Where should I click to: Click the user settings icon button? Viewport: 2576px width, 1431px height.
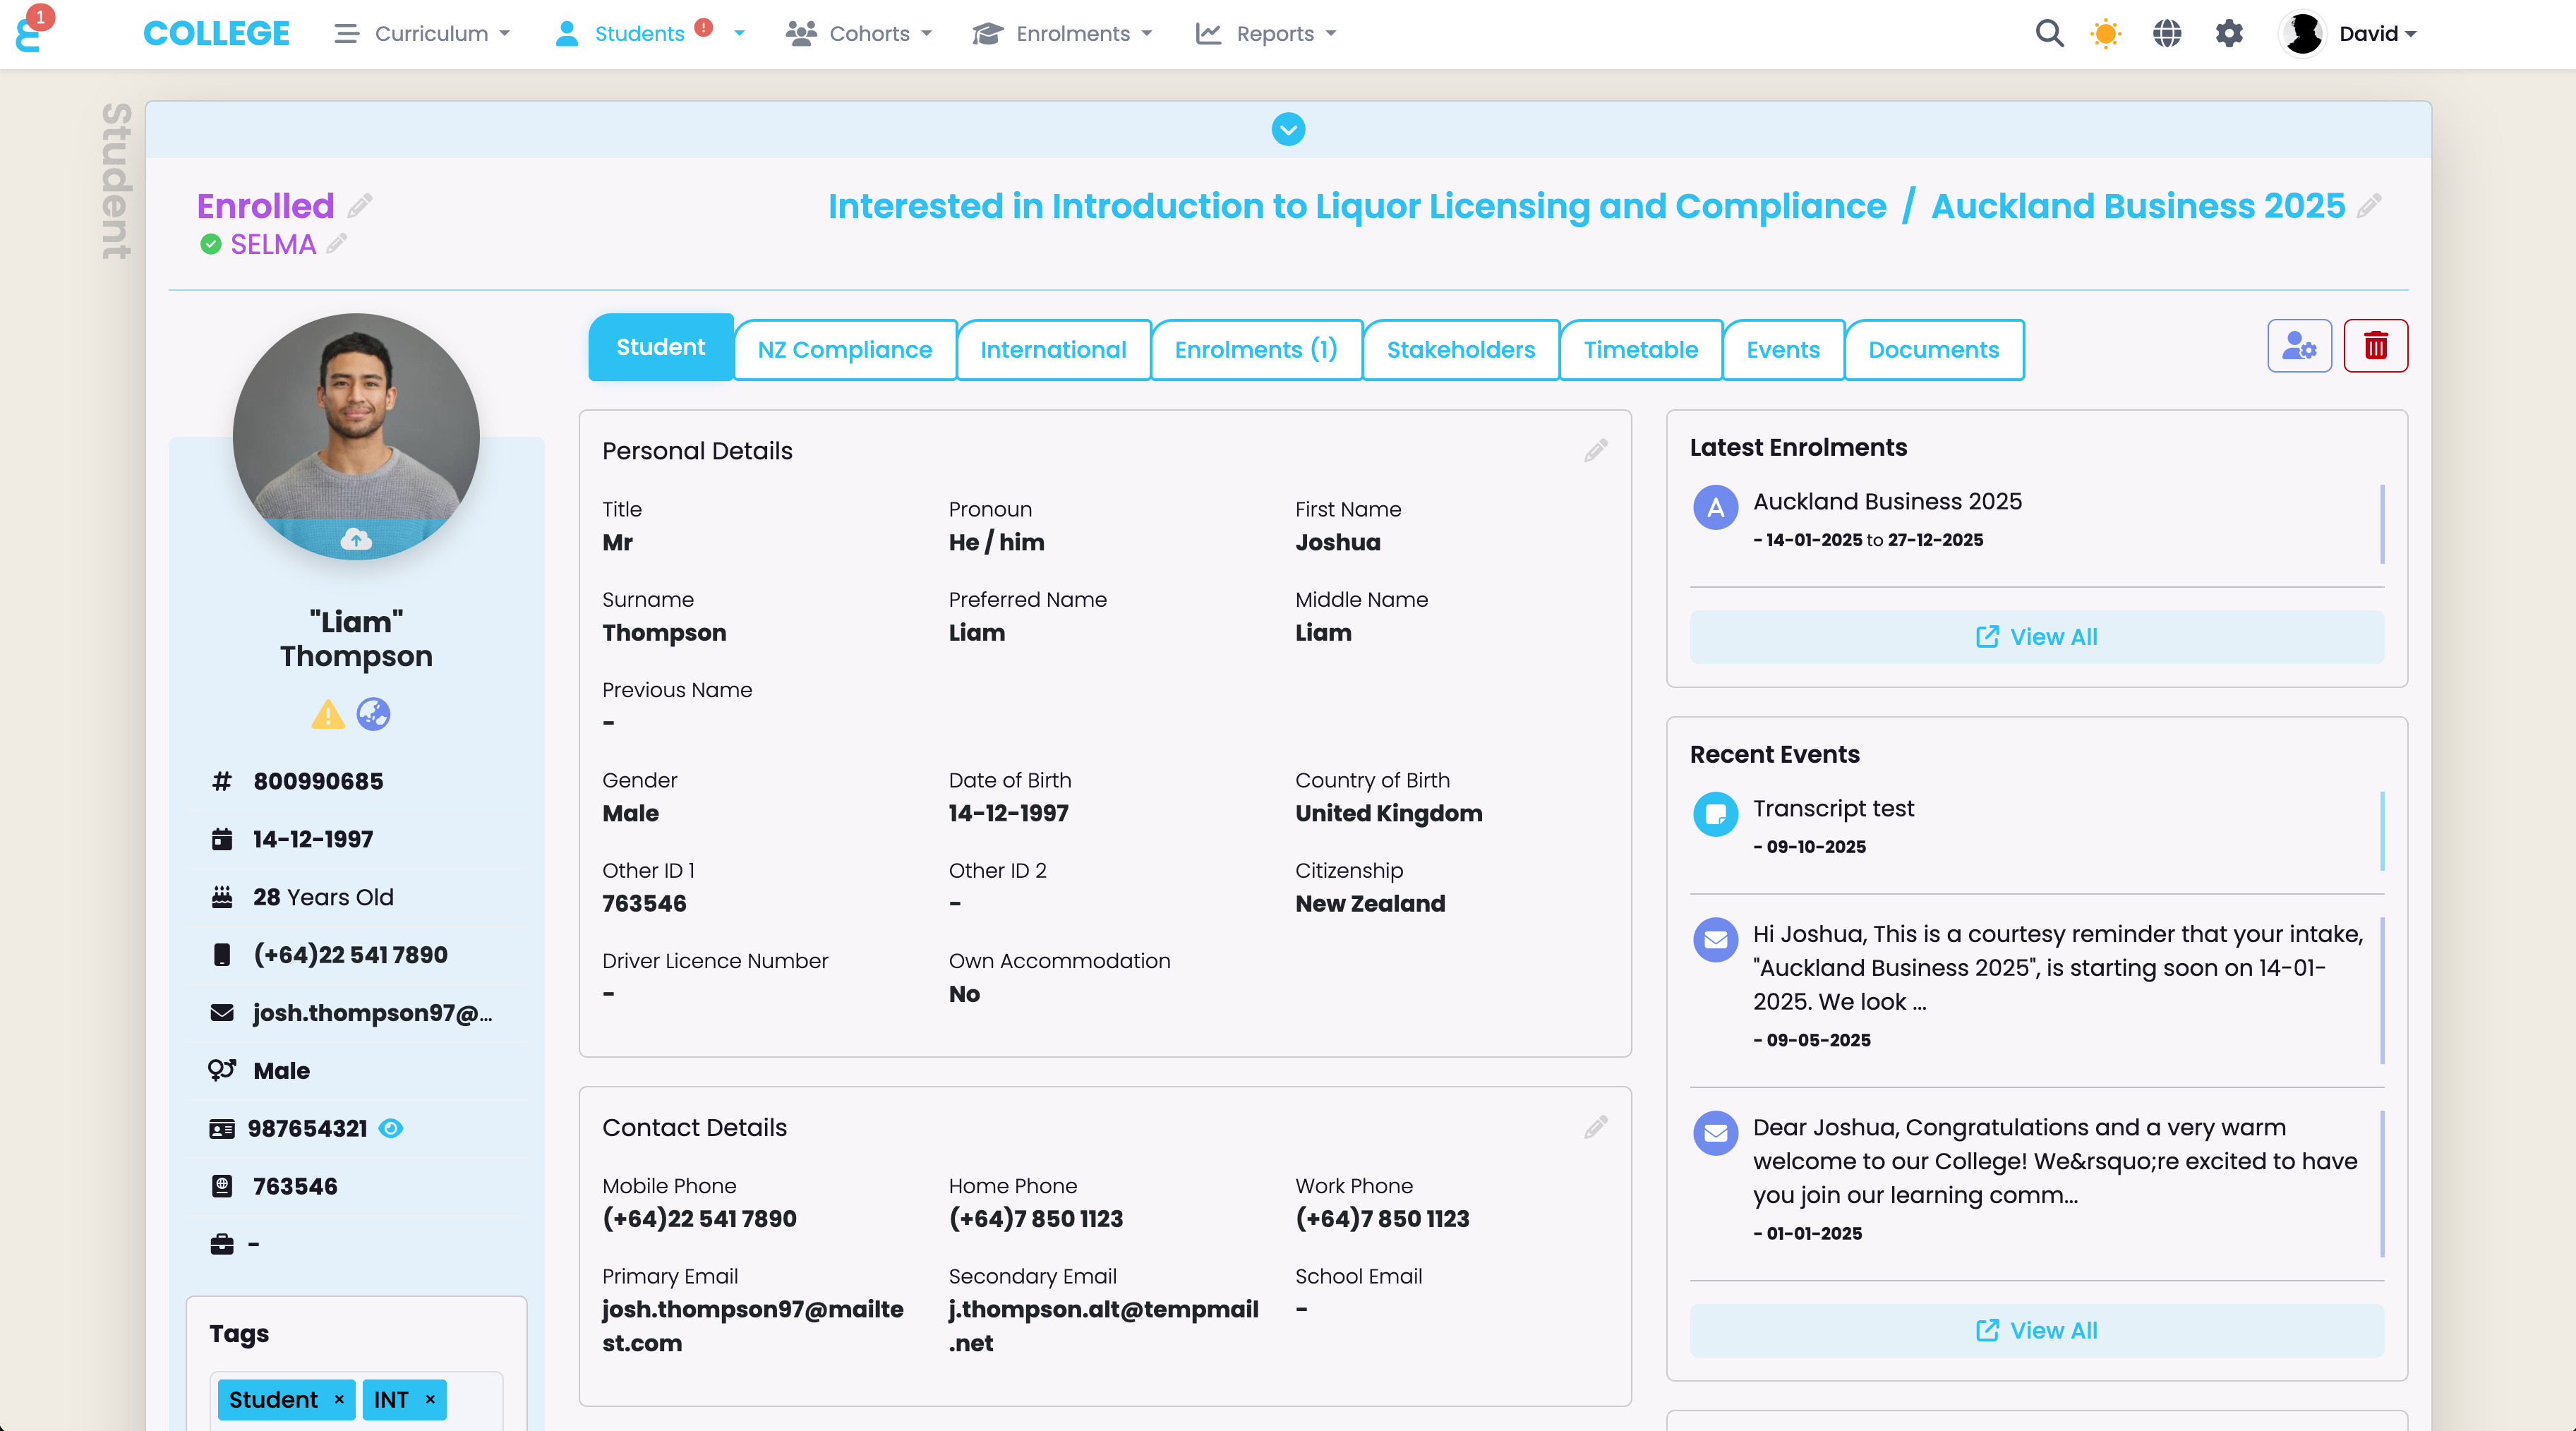click(2299, 346)
